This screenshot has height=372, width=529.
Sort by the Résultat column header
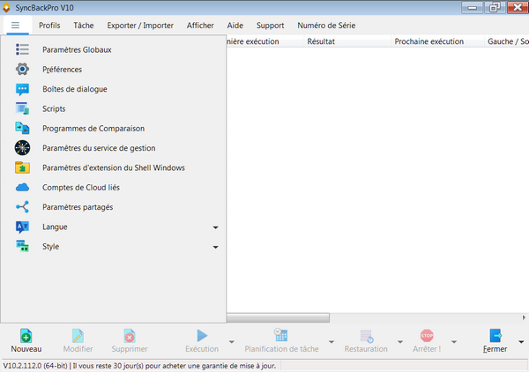347,41
